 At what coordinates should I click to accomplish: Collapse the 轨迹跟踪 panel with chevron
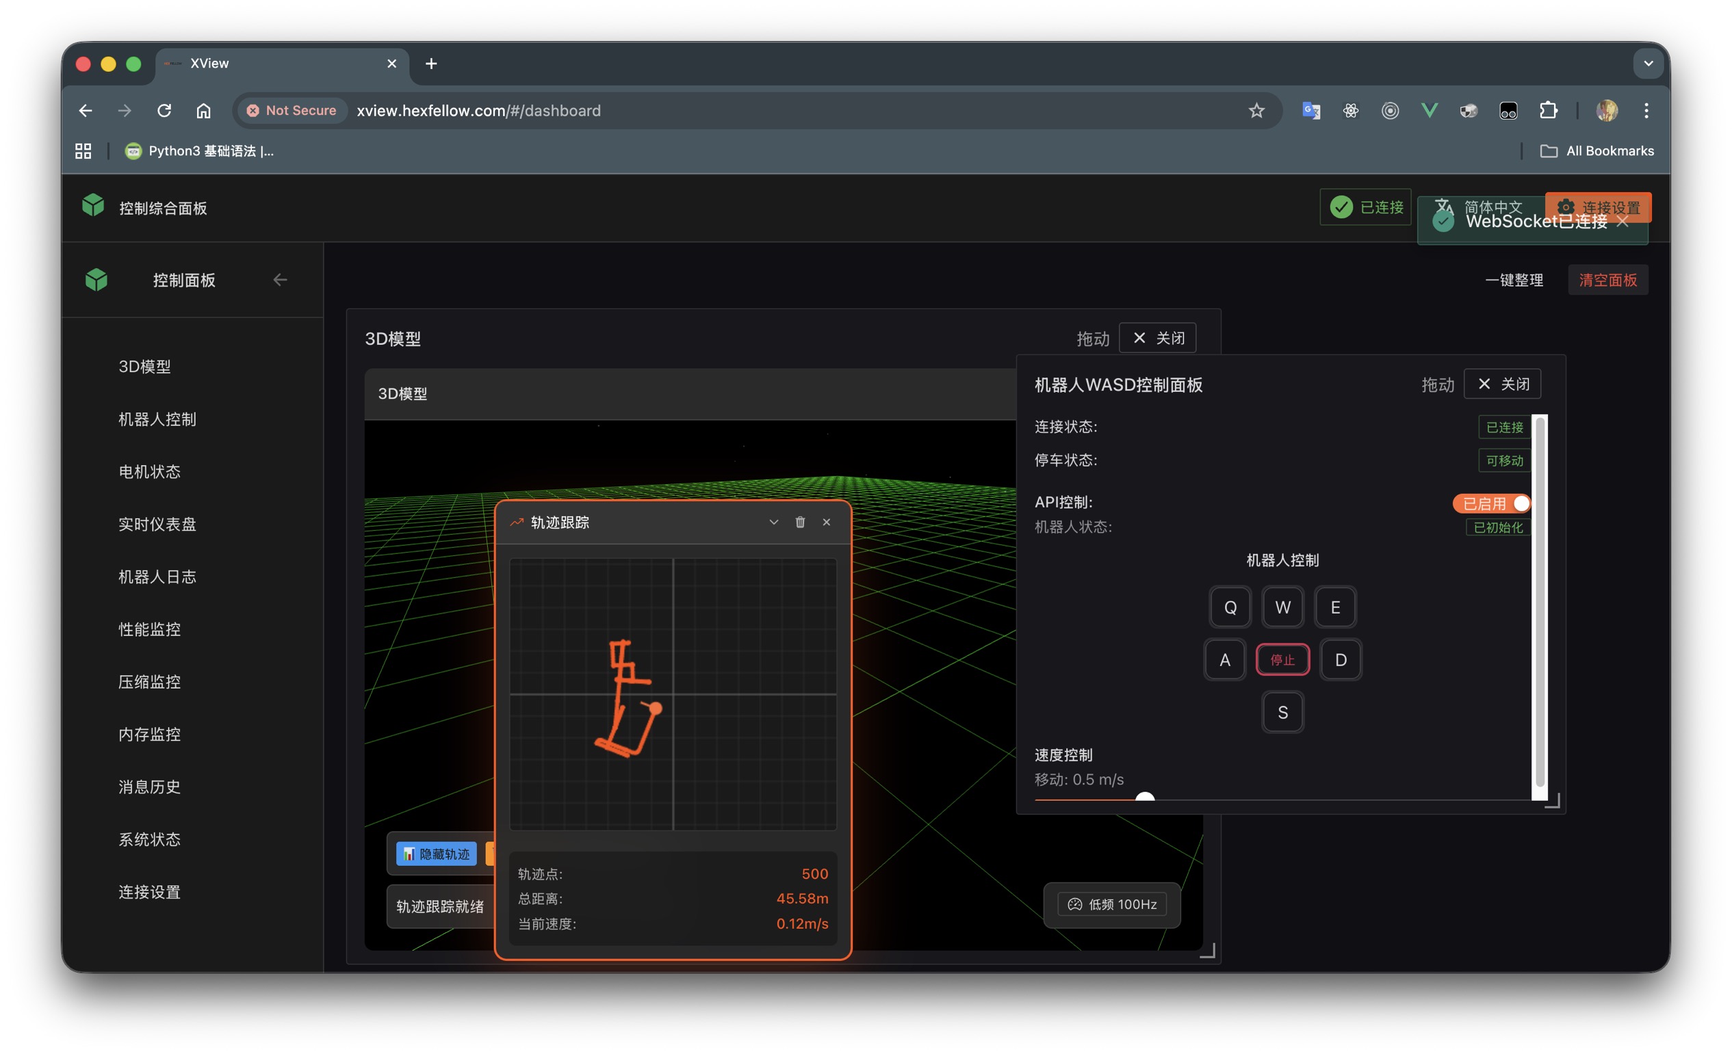pyautogui.click(x=773, y=522)
